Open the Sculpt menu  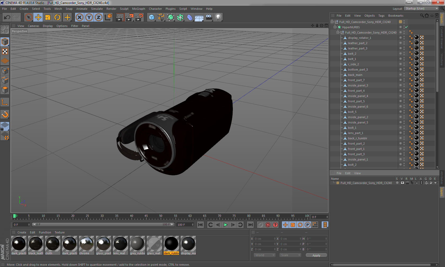pyautogui.click(x=124, y=9)
